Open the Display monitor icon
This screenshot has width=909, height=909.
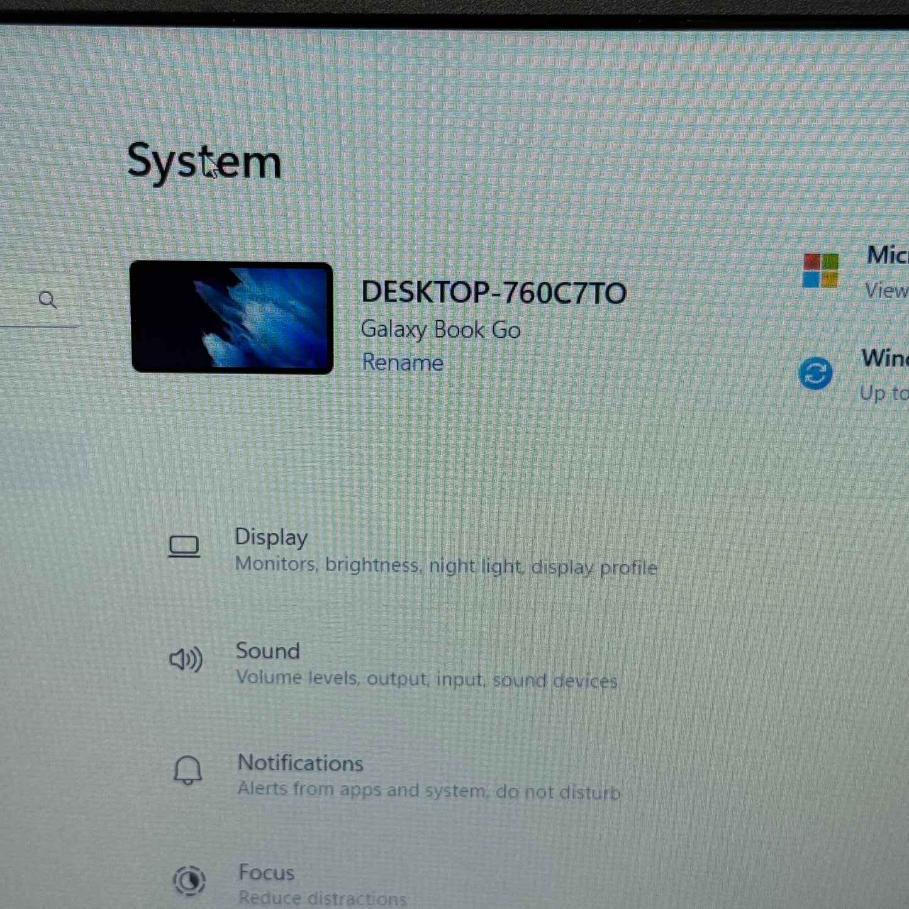coord(184,546)
